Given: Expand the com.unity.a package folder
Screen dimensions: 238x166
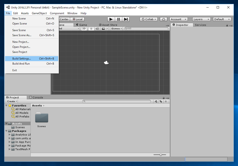Looking at the screenshot, I should pyautogui.click(x=9, y=138).
